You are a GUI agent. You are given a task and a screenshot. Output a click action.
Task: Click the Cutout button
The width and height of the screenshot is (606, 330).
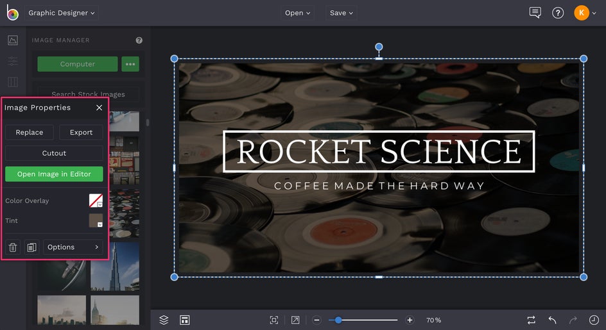click(54, 153)
